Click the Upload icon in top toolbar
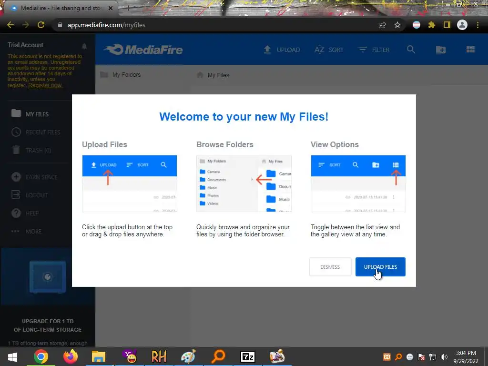 282,50
